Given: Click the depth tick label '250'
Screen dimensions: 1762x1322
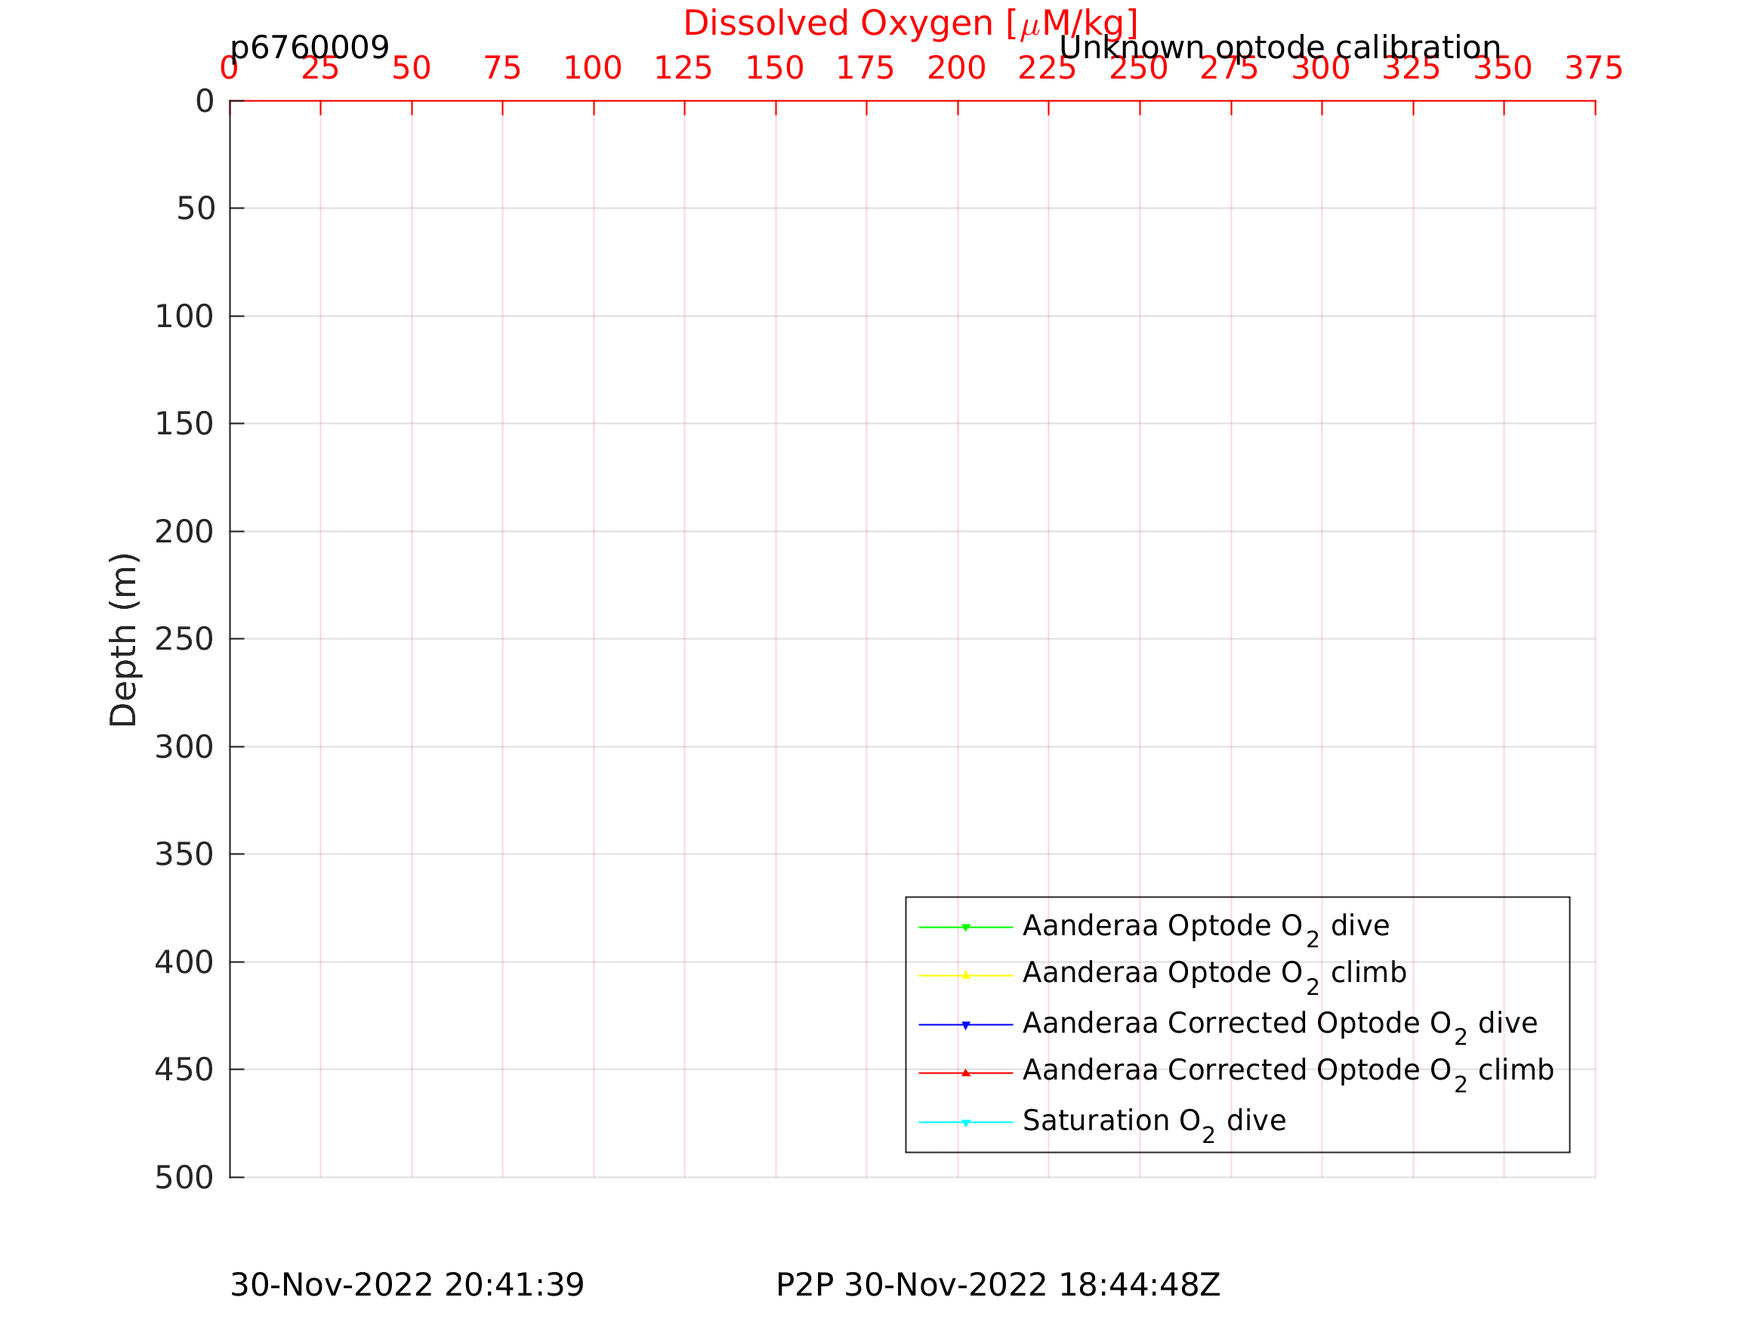Looking at the screenshot, I should pyautogui.click(x=184, y=639).
